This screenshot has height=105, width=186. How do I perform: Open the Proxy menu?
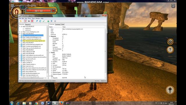click(x=29, y=18)
